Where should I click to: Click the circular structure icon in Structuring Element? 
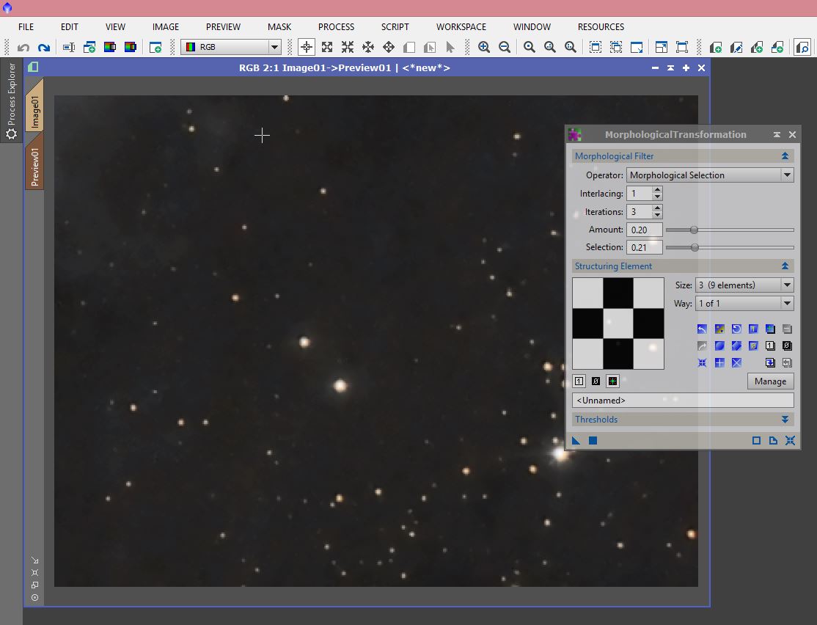pos(719,346)
